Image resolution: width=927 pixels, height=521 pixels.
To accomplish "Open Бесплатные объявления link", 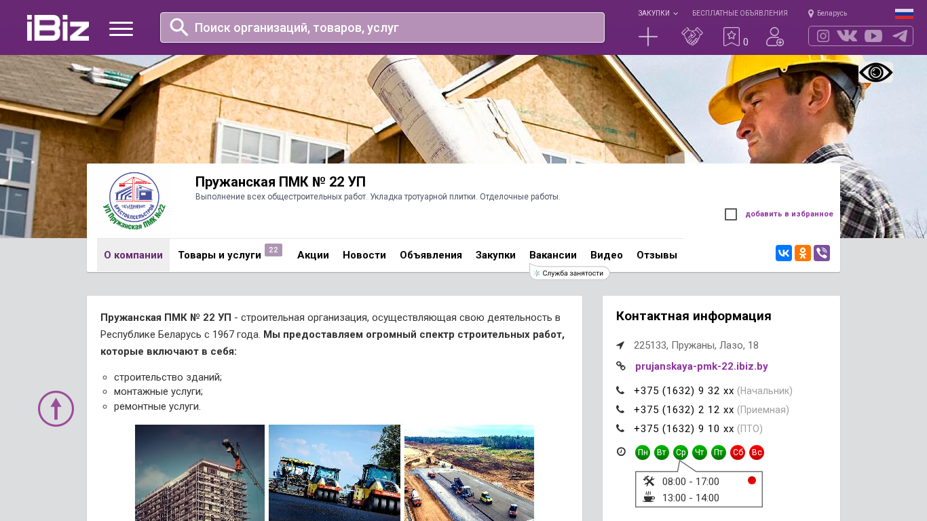I will coord(740,14).
